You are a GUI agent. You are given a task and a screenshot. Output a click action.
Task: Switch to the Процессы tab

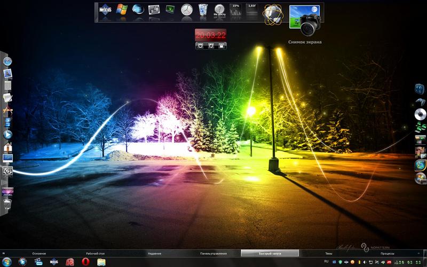388,253
